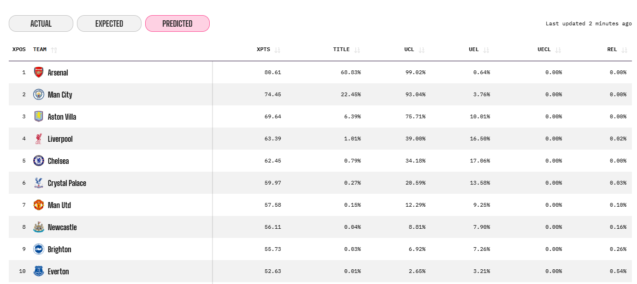Open the Everton team name link
637x284 pixels.
(59, 272)
